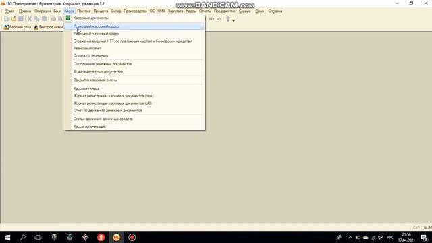Image resolution: width=432 pixels, height=243 pixels.
Task: Open Выдача денежных документов
Action: click(x=134, y=72)
